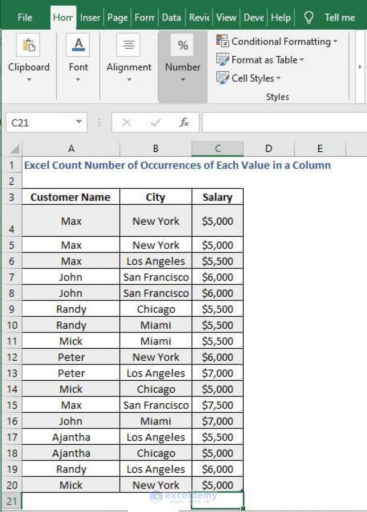Select Mick cell in row 20

[x=71, y=485]
